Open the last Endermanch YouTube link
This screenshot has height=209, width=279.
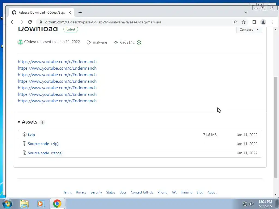pos(57,101)
